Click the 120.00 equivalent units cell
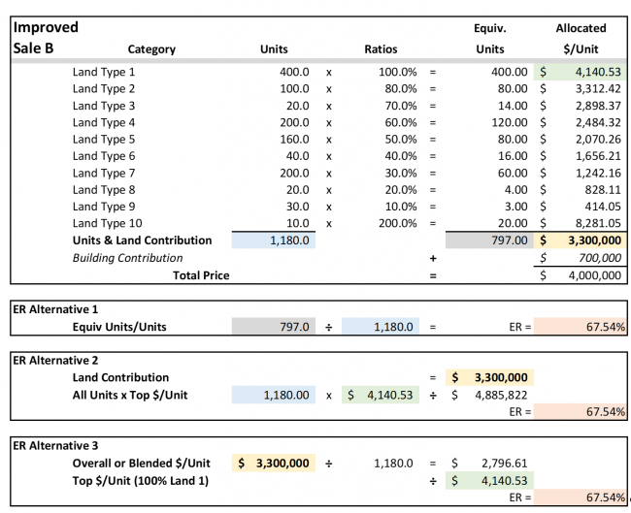 pyautogui.click(x=508, y=122)
